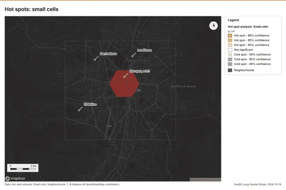Click the Barrio Norte map label
The width and height of the screenshot is (286, 190).
[x=108, y=54]
